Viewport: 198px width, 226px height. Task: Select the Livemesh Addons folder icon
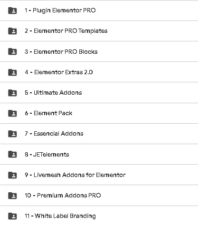click(12, 175)
